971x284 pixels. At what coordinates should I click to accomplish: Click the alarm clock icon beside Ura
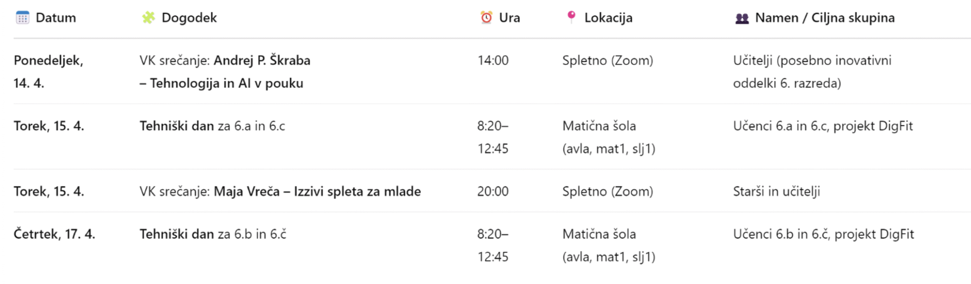(x=486, y=18)
